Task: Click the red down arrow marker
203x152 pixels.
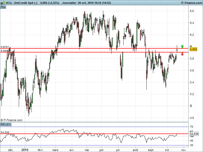Action: pyautogui.click(x=182, y=54)
